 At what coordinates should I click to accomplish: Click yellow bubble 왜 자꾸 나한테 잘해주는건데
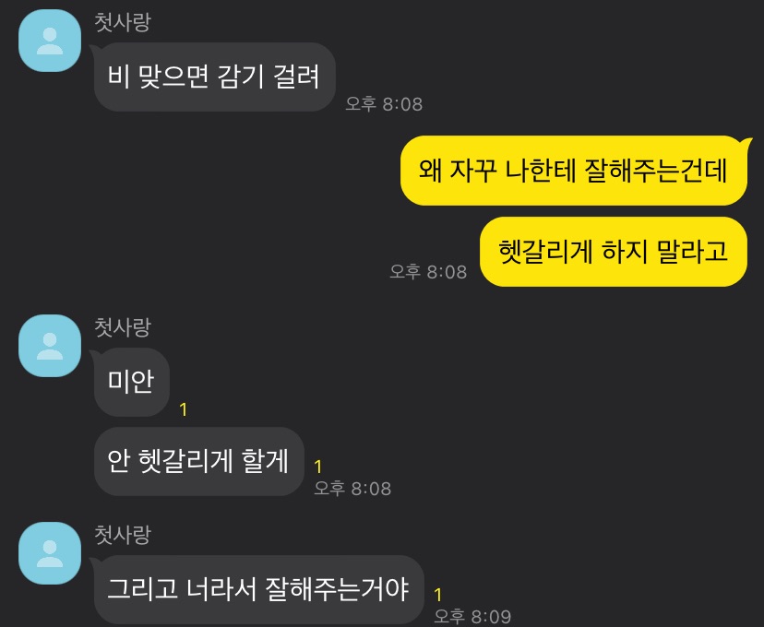coord(574,171)
